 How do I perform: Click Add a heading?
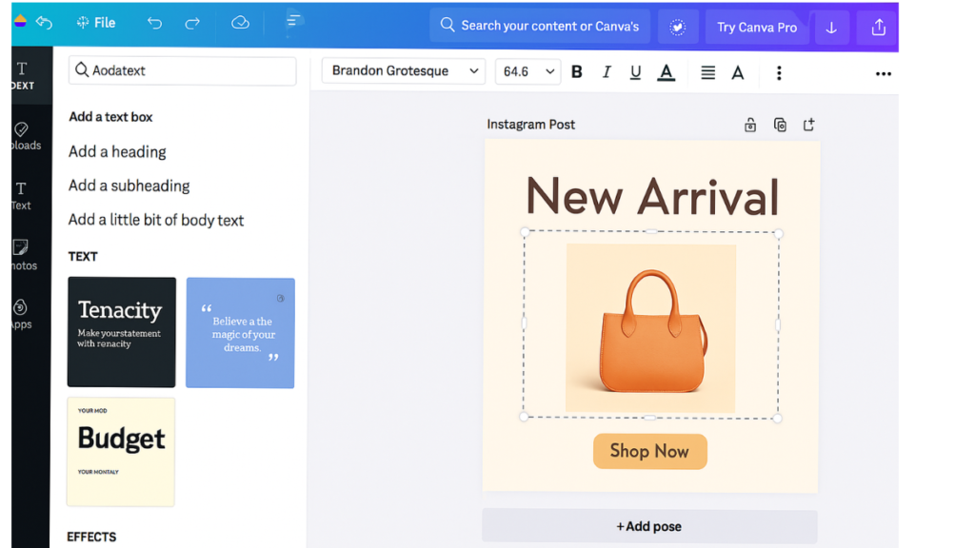pos(117,151)
